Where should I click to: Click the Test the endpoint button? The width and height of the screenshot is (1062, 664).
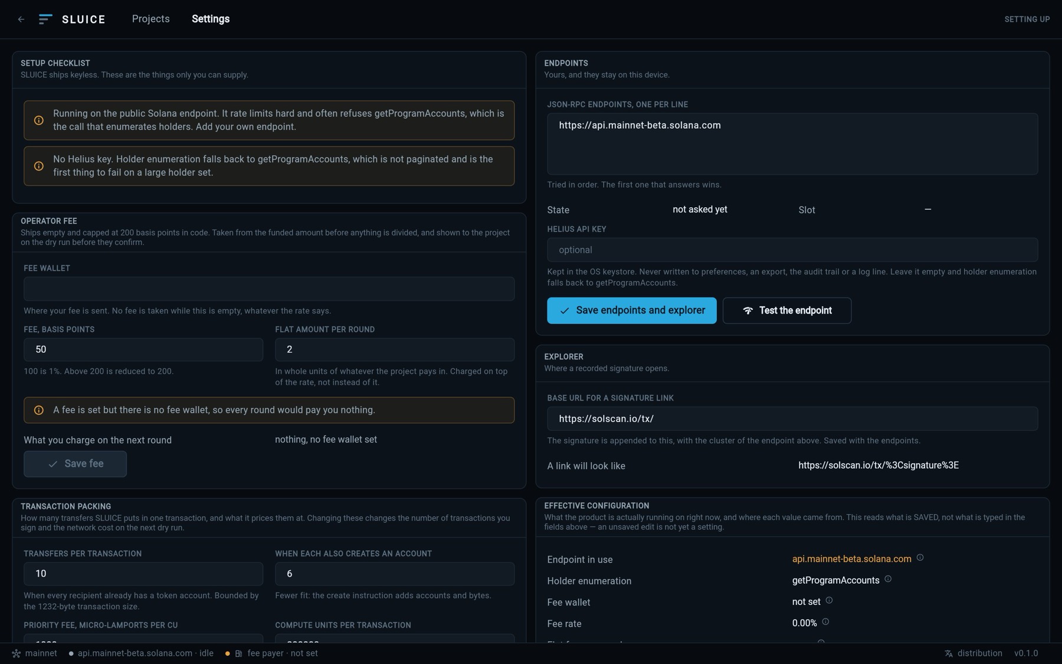[x=787, y=310]
